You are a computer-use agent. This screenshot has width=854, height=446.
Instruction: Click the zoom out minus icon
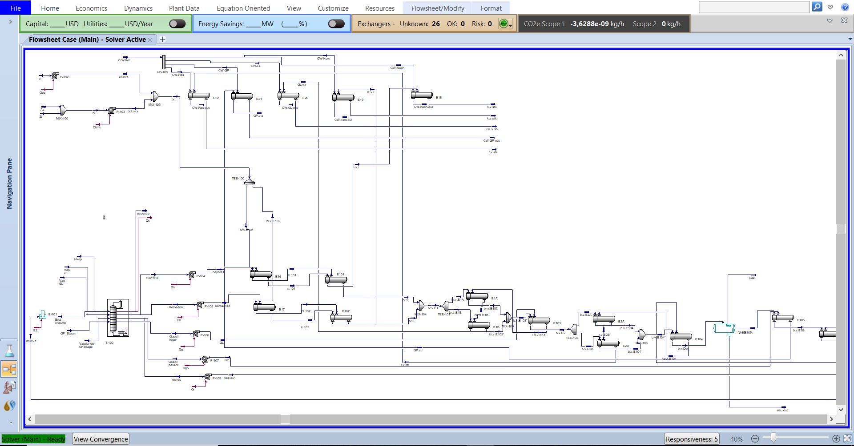[755, 439]
